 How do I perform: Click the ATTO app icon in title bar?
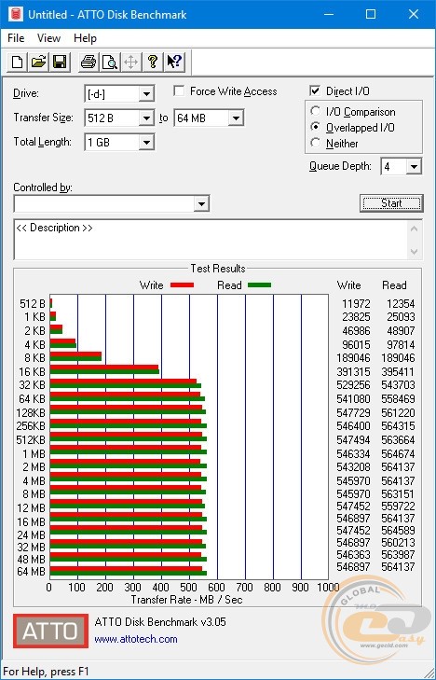coord(16,14)
